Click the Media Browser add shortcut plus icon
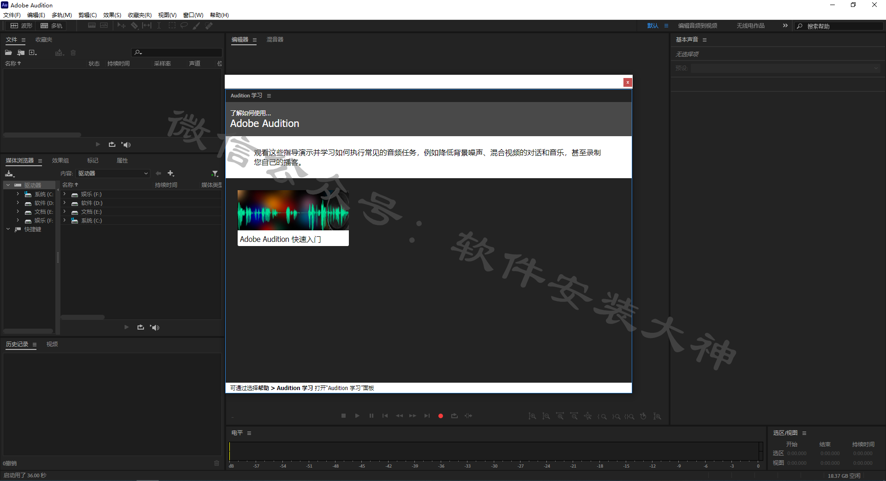This screenshot has height=481, width=886. (x=171, y=174)
